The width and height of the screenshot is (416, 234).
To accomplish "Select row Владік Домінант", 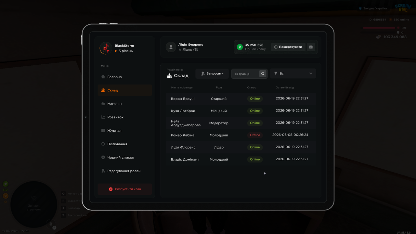I will click(241, 159).
